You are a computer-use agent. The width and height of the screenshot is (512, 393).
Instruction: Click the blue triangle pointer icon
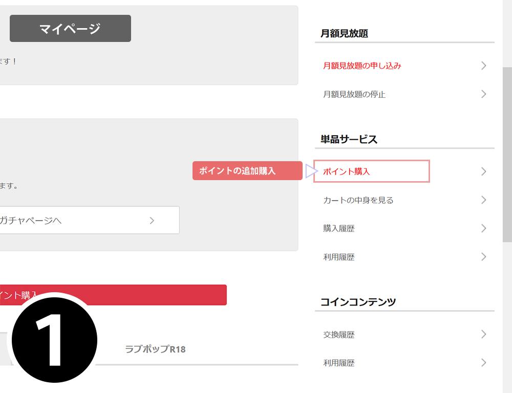[311, 171]
